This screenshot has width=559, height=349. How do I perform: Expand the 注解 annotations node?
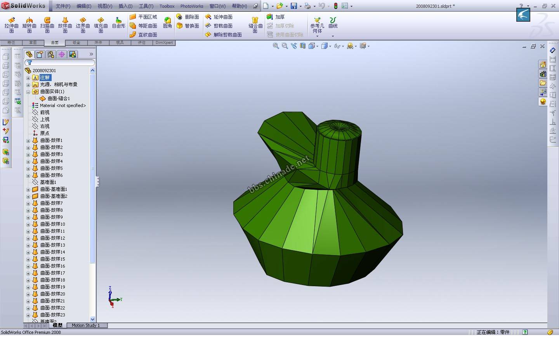pos(28,78)
